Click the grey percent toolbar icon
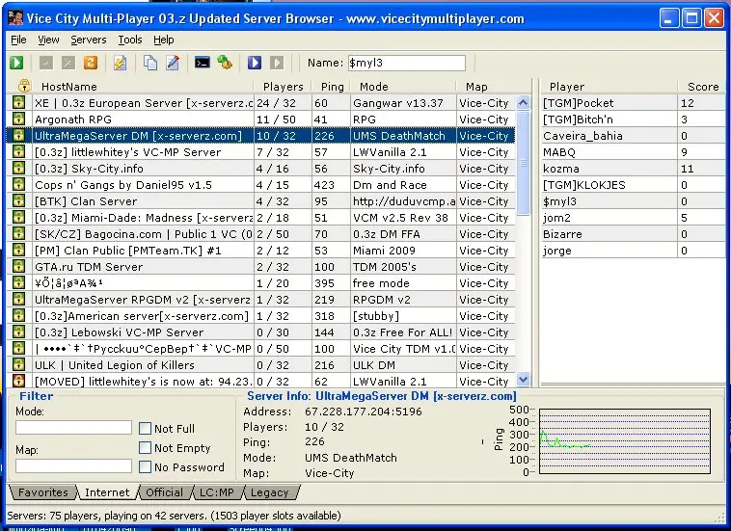Viewport: 731px width, 531px height. (68, 63)
